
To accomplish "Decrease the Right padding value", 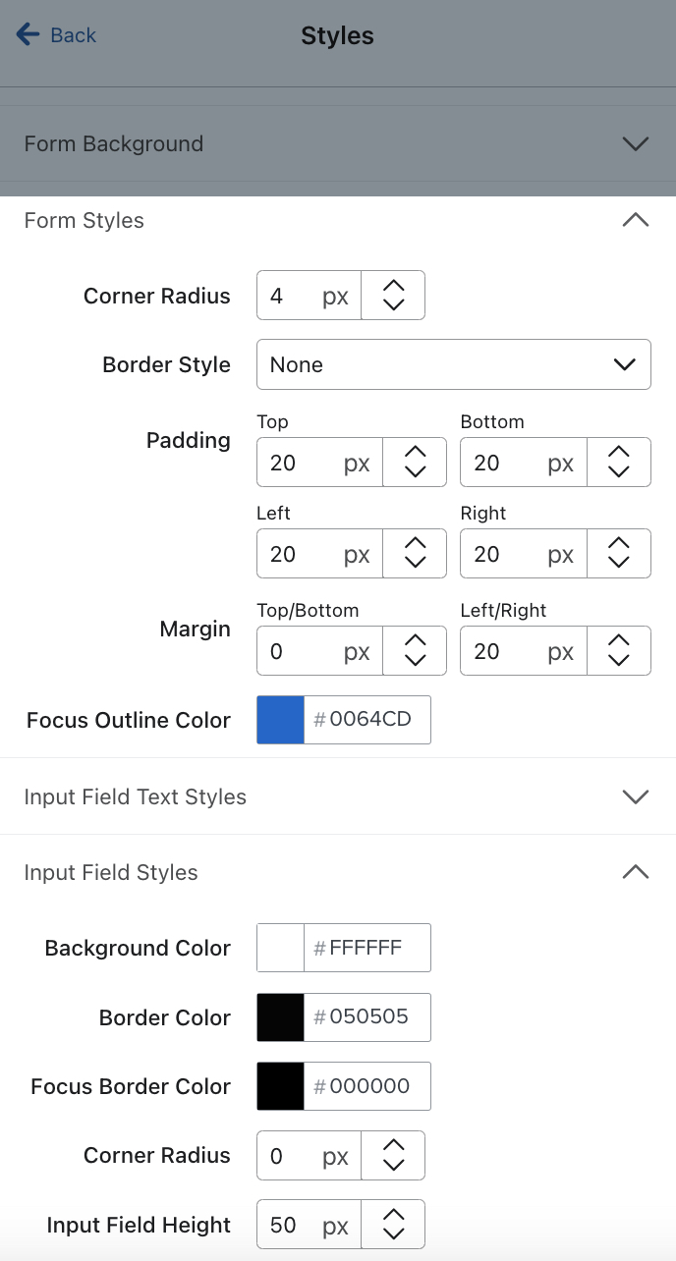I will (x=618, y=564).
